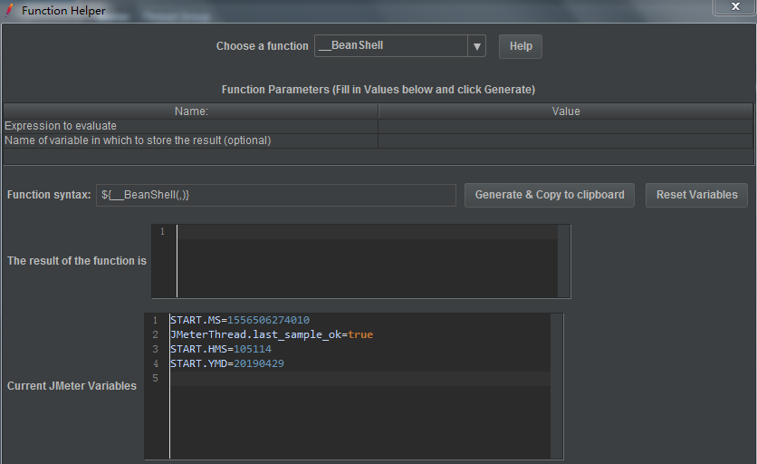Click the START.HMS=105114 line
The height and width of the screenshot is (464, 757).
click(221, 349)
